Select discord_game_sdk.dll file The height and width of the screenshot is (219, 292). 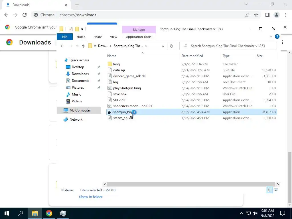click(x=129, y=76)
